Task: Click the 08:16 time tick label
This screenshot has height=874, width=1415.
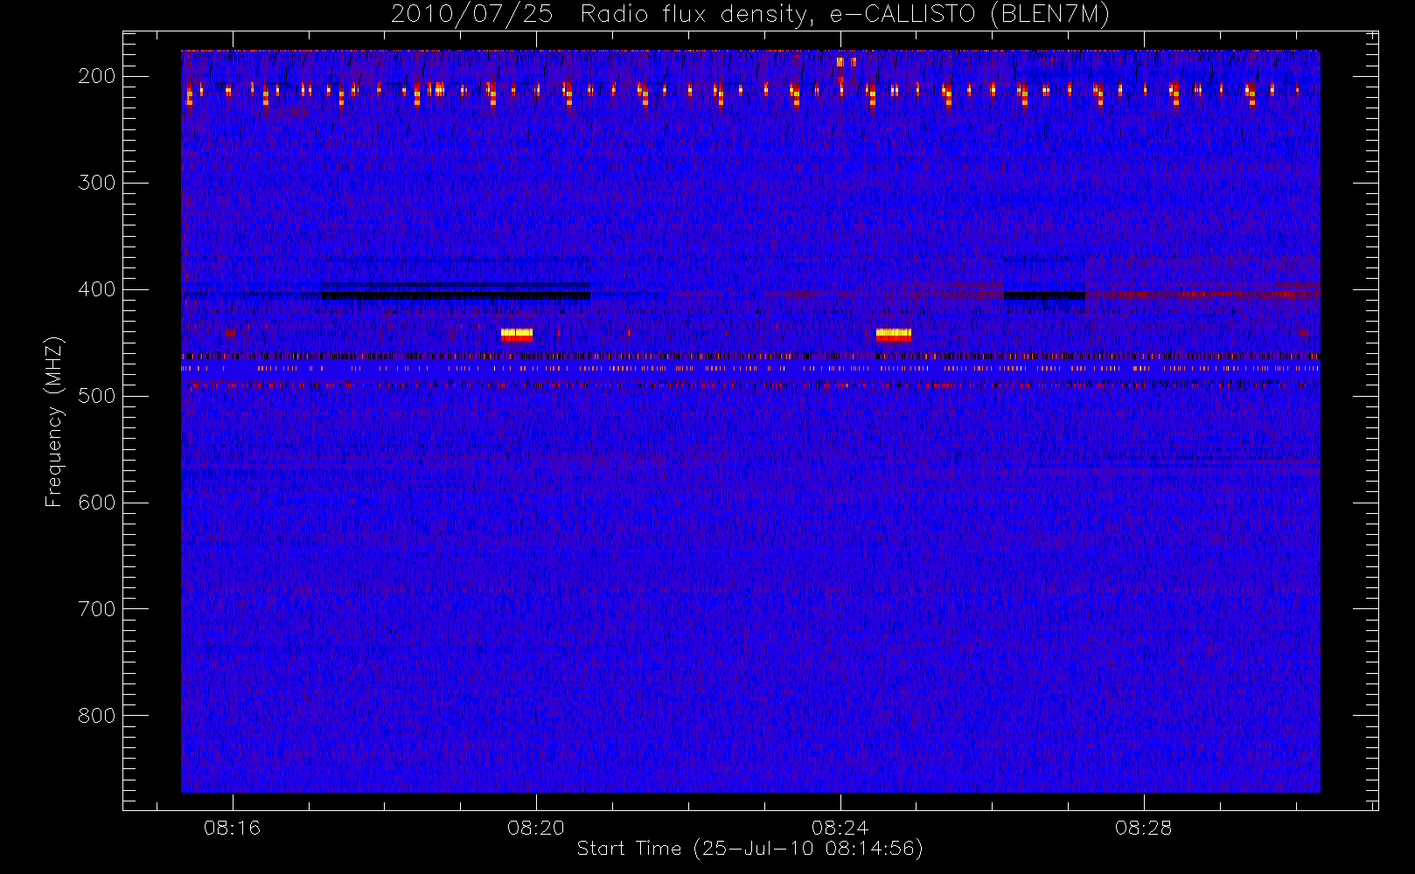Action: (x=232, y=828)
